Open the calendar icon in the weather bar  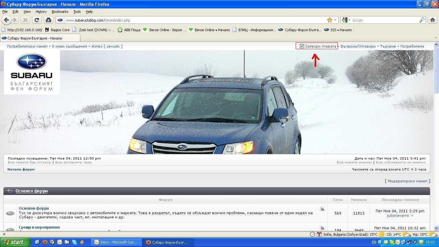319,234
